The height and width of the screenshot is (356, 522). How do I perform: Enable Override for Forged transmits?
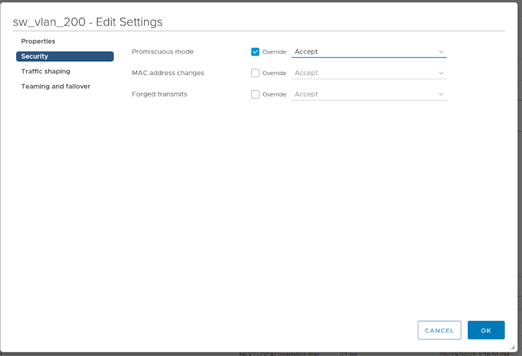click(255, 94)
